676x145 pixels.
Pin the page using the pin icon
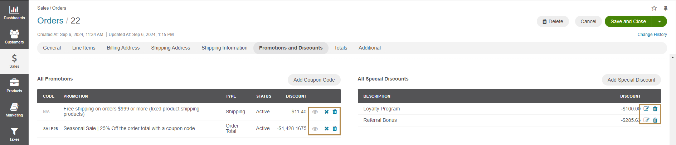(x=666, y=8)
